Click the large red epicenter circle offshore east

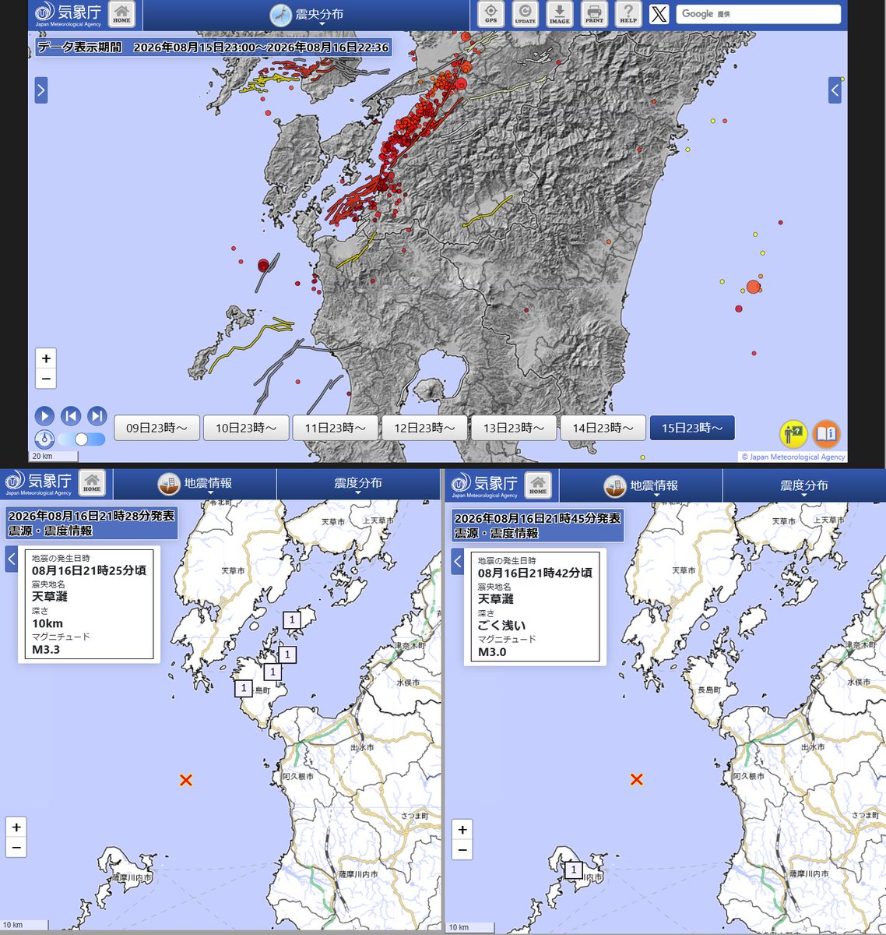click(x=753, y=287)
